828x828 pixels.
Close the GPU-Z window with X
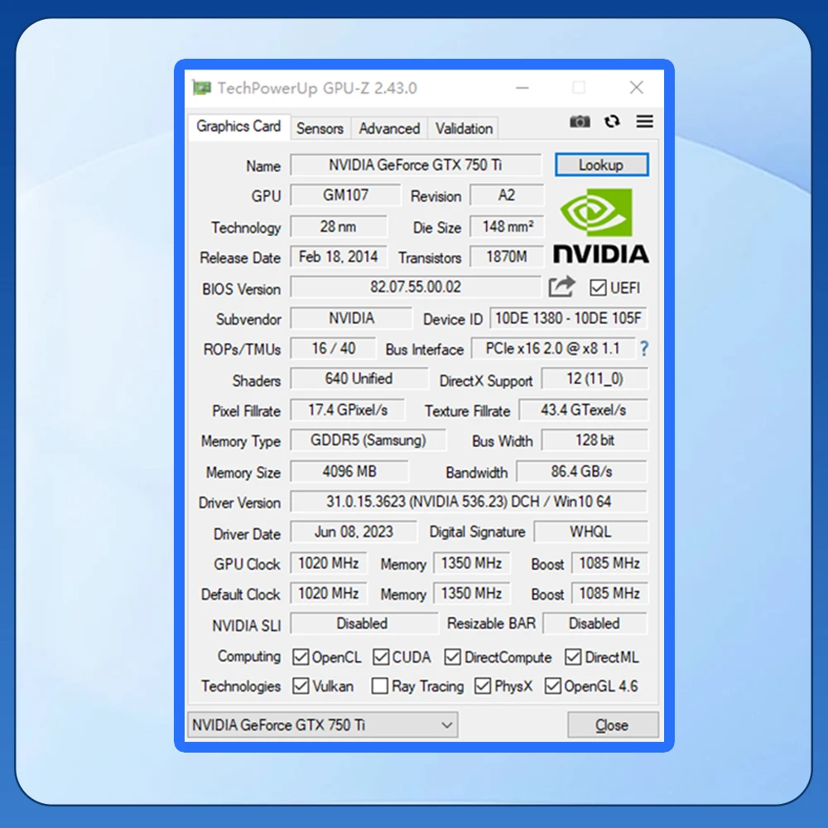tap(636, 88)
